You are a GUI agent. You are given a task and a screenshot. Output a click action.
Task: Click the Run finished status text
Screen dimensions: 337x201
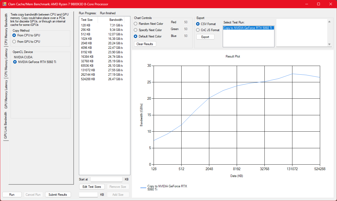point(108,13)
